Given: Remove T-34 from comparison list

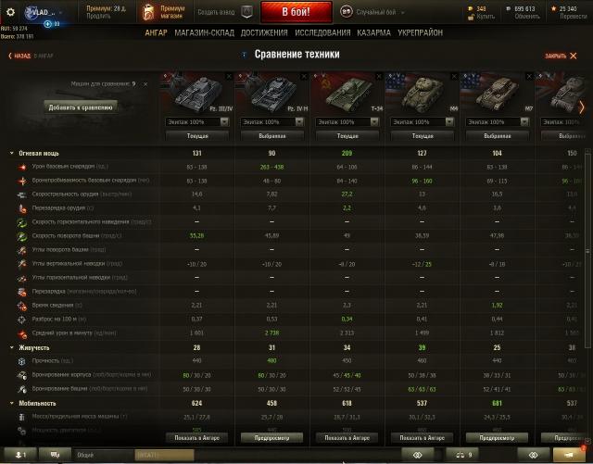Looking at the screenshot, I should point(379,77).
